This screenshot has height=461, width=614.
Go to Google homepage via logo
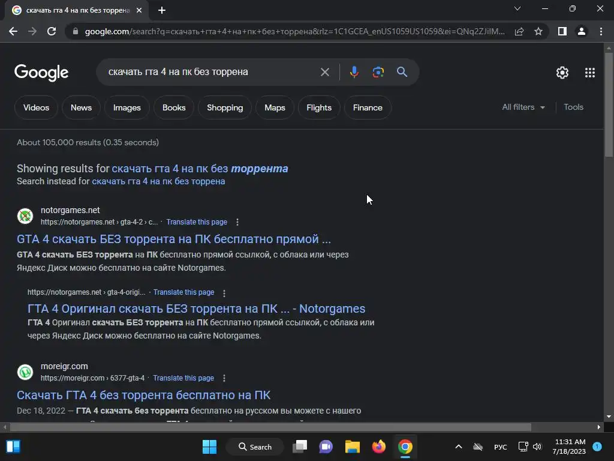41,73
